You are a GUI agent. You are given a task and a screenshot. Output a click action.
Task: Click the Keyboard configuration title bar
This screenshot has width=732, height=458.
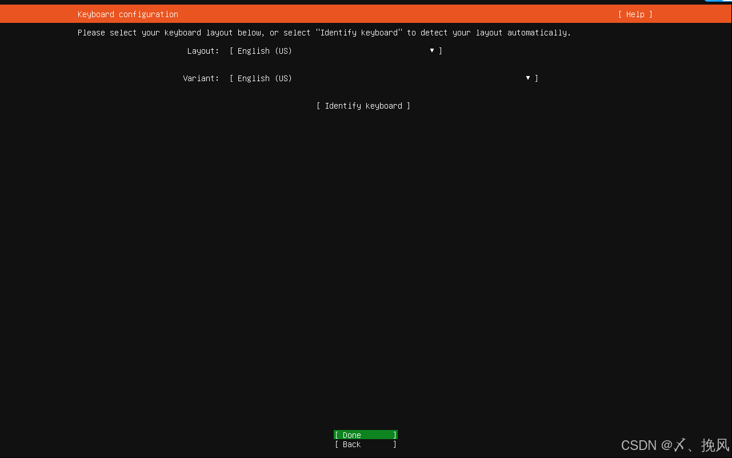click(127, 14)
